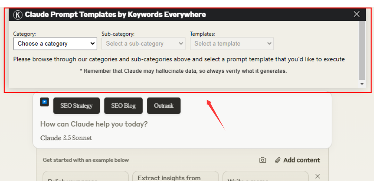This screenshot has width=374, height=181.
Task: Open the Choose a category dropdown
Action: coord(55,44)
